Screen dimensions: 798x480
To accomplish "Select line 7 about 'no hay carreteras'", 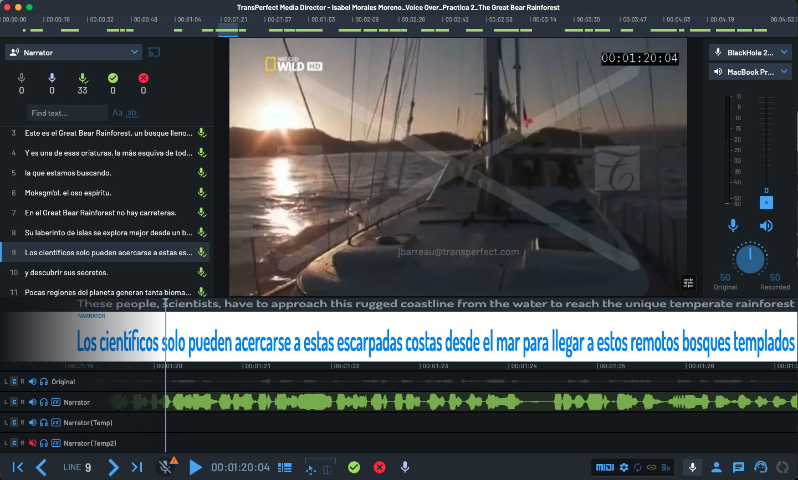I will click(x=105, y=213).
